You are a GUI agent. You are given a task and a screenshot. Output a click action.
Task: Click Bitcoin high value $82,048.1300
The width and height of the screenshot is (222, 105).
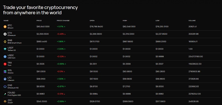pos(129,27)
